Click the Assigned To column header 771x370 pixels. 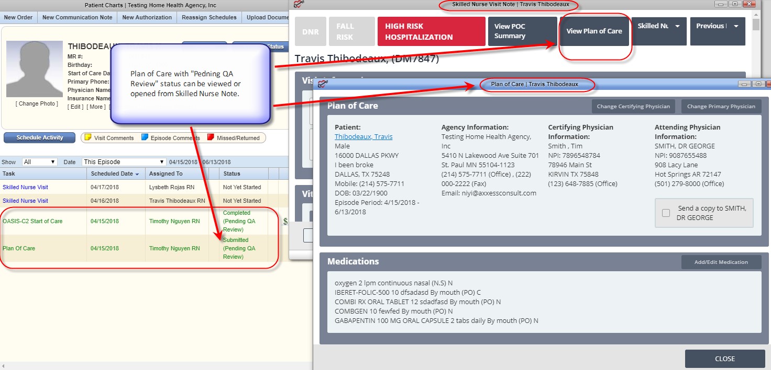click(177, 174)
